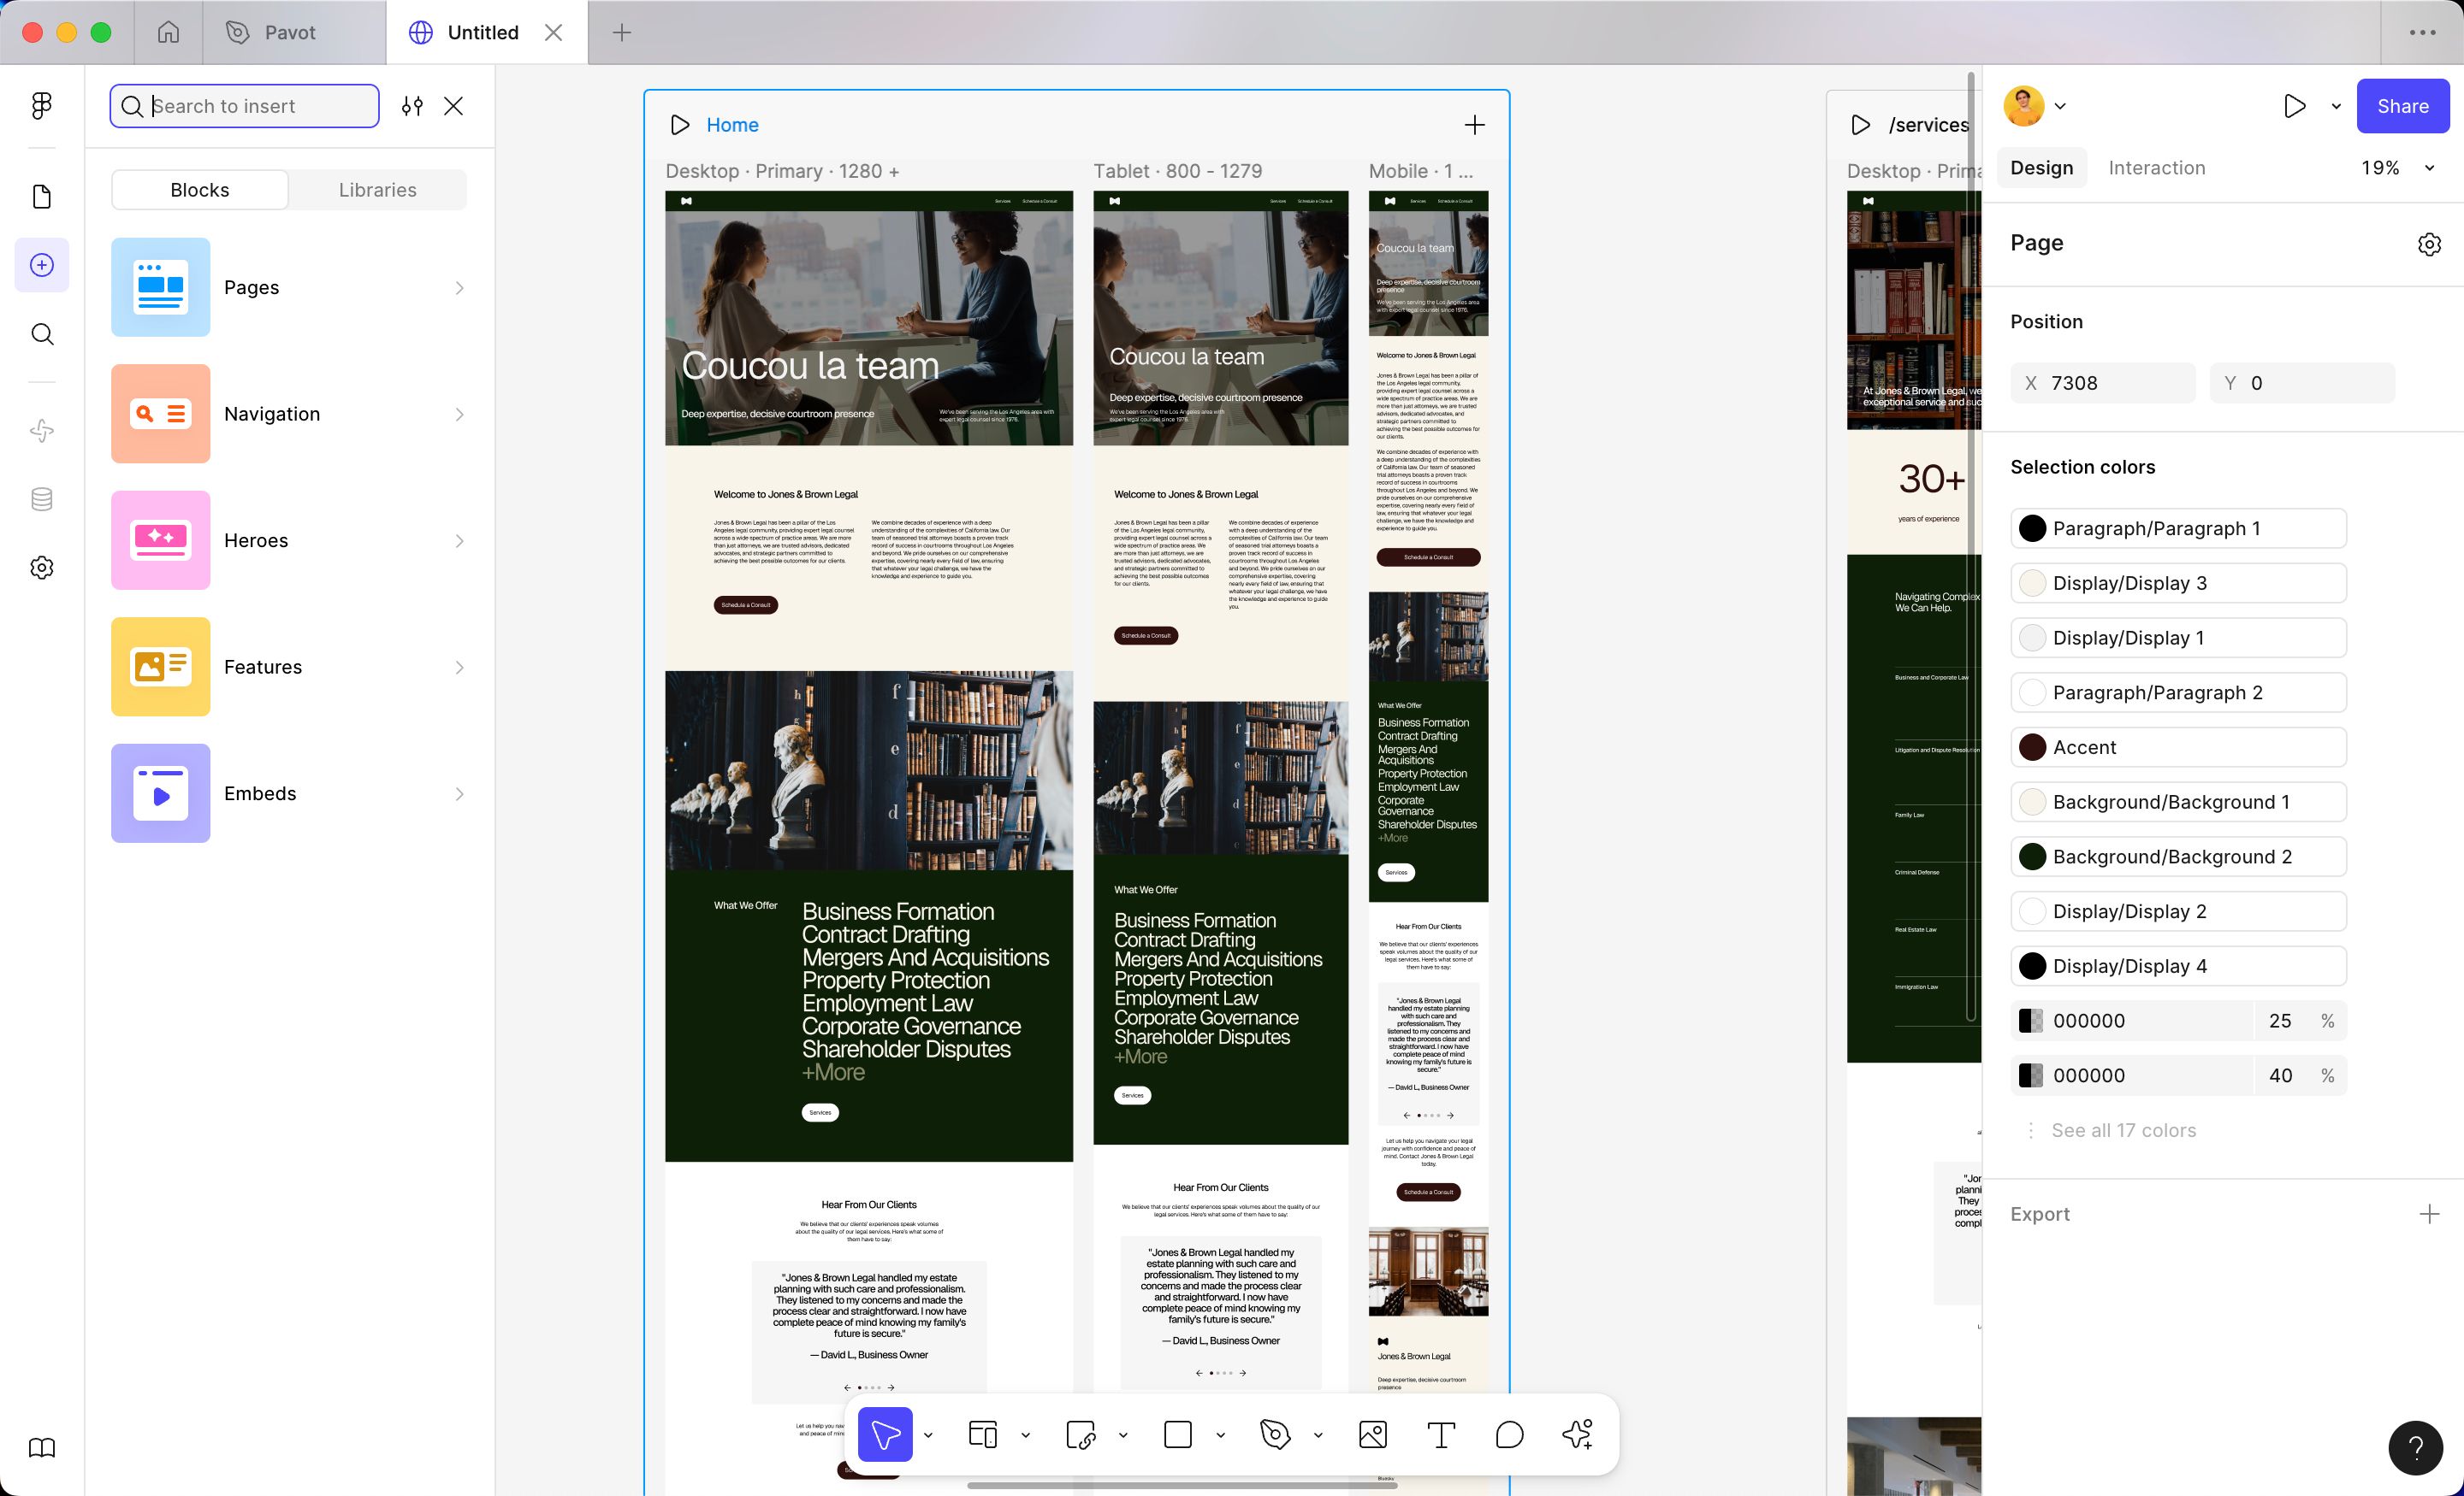The width and height of the screenshot is (2464, 1496).
Task: Expand the Rectangle shape options chevron
Action: pyautogui.click(x=1221, y=1435)
